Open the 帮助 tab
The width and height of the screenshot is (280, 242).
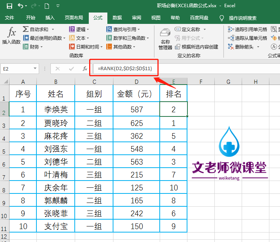point(175,18)
